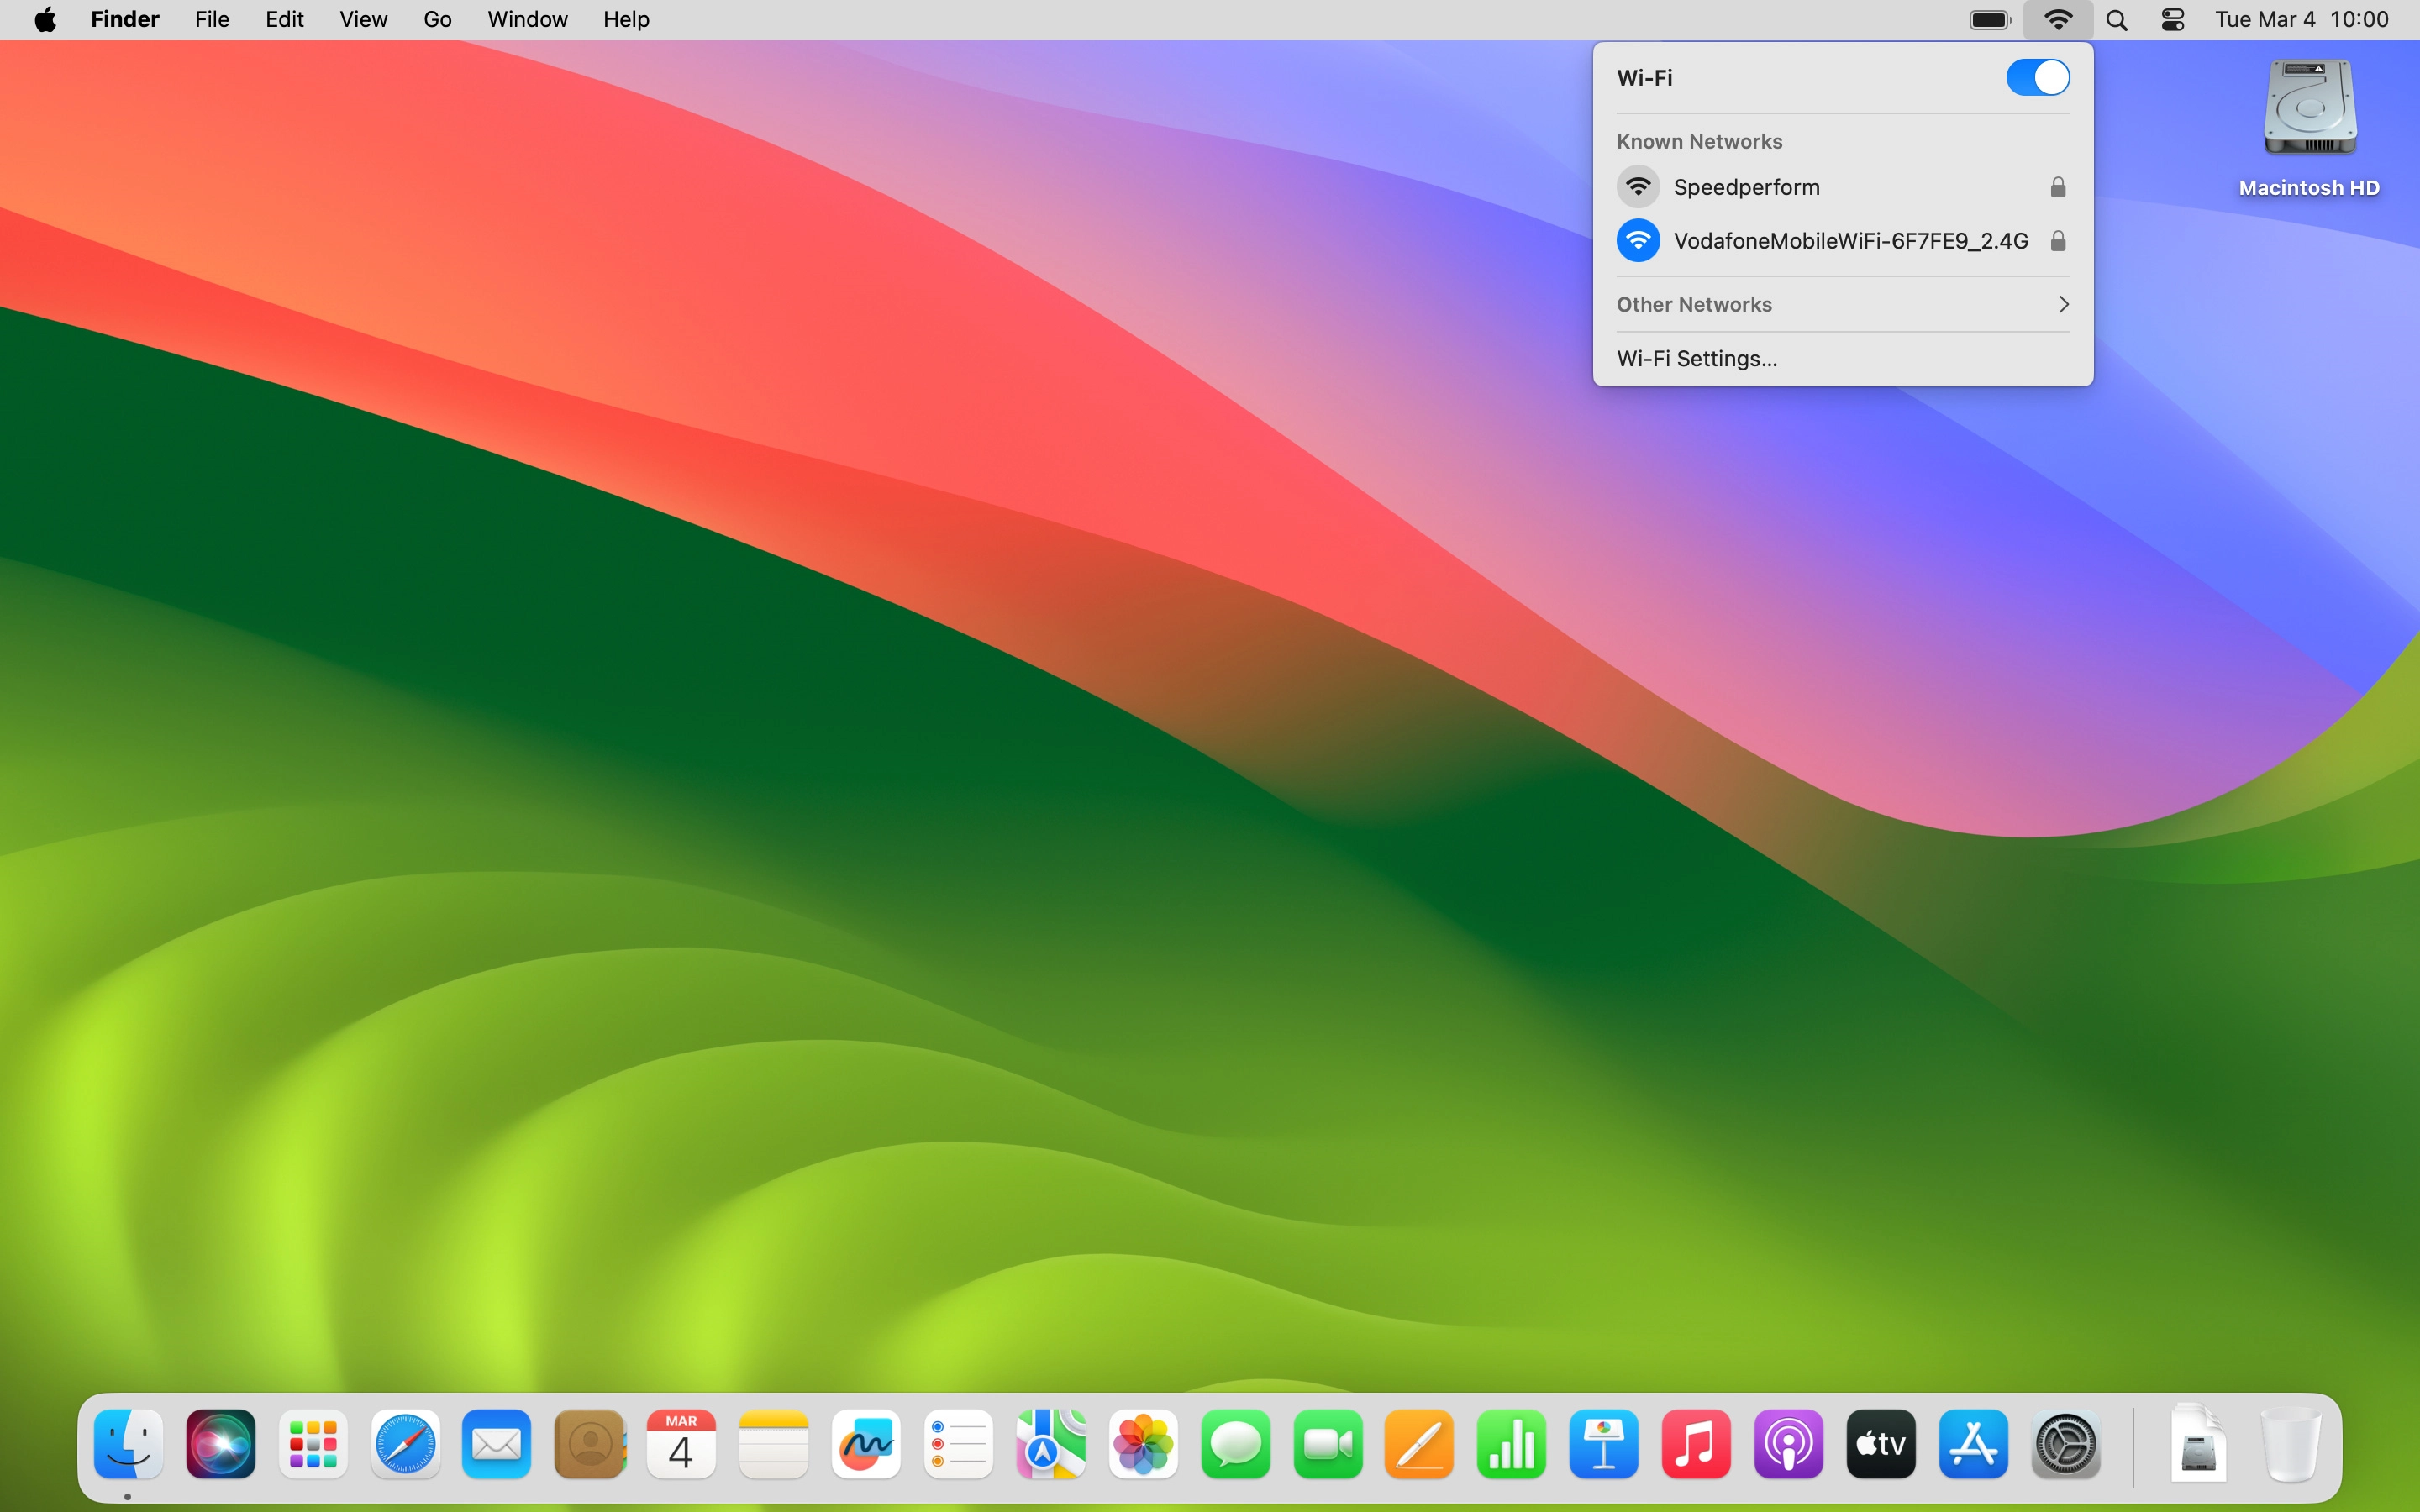Open Control Center from menu bar
This screenshot has width=2420, height=1512.
pos(2173,20)
